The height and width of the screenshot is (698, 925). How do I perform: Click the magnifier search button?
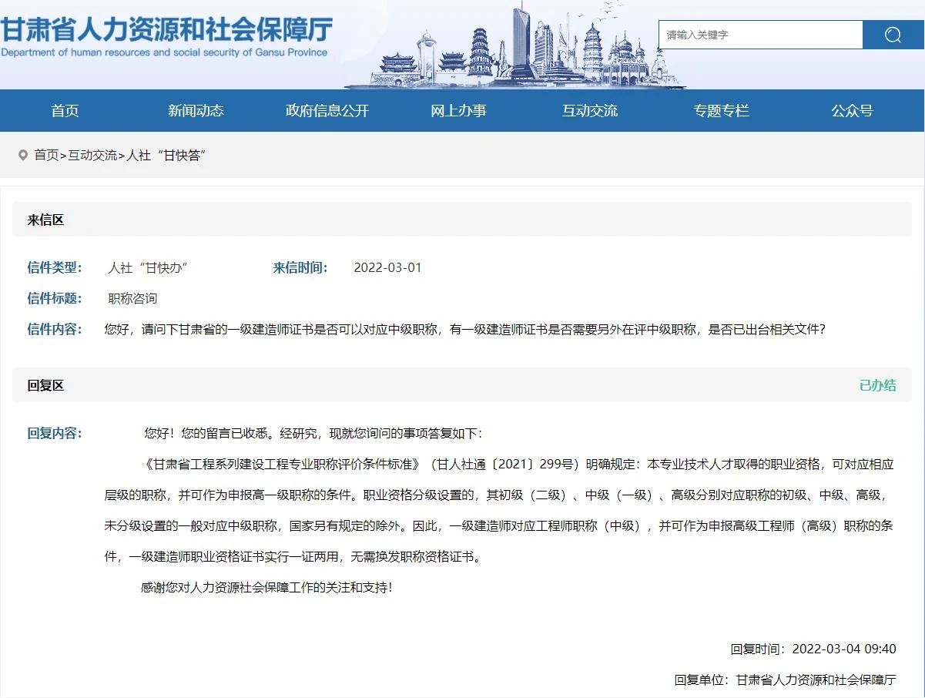tap(893, 35)
